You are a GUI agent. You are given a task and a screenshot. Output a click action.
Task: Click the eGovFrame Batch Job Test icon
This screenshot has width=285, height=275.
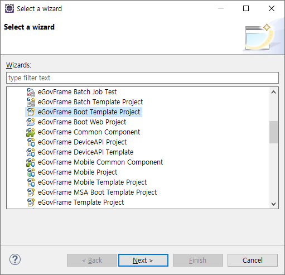click(x=31, y=92)
